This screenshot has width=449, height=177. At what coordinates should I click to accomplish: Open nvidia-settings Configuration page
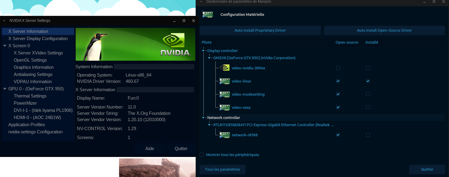(x=35, y=132)
